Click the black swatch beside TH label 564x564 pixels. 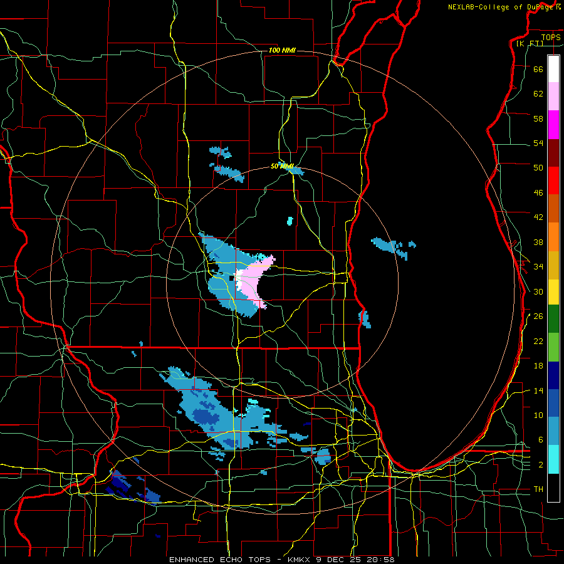tap(553, 488)
